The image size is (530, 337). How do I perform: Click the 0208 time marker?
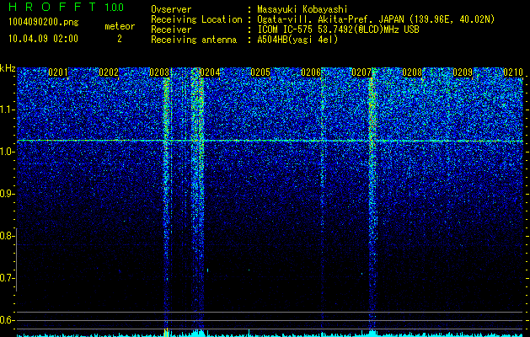pyautogui.click(x=412, y=72)
